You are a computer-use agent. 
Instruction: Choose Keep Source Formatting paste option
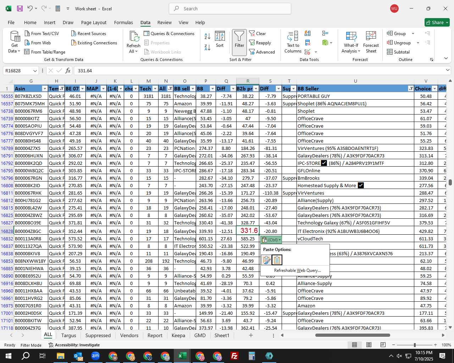(266, 260)
